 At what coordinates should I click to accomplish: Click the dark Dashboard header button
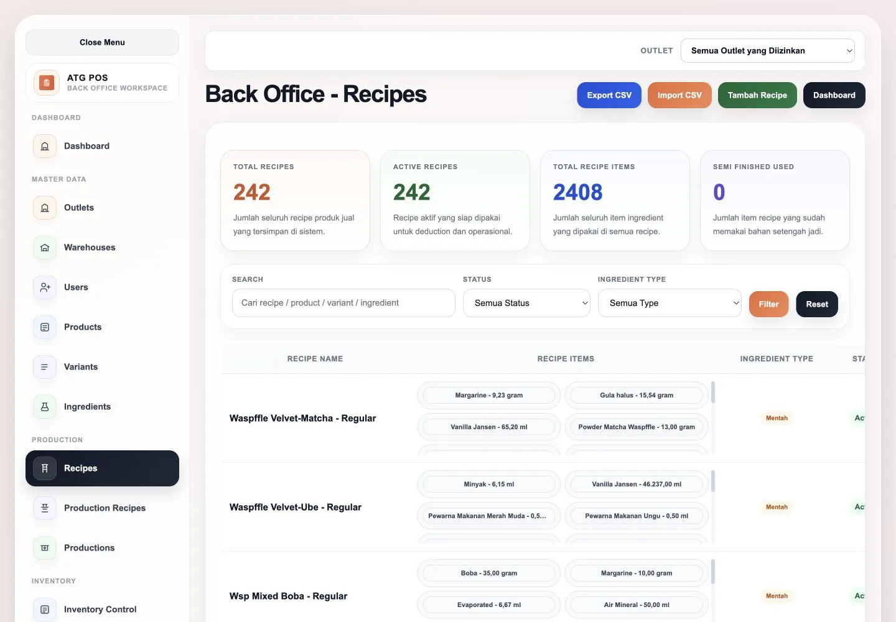pyautogui.click(x=834, y=95)
